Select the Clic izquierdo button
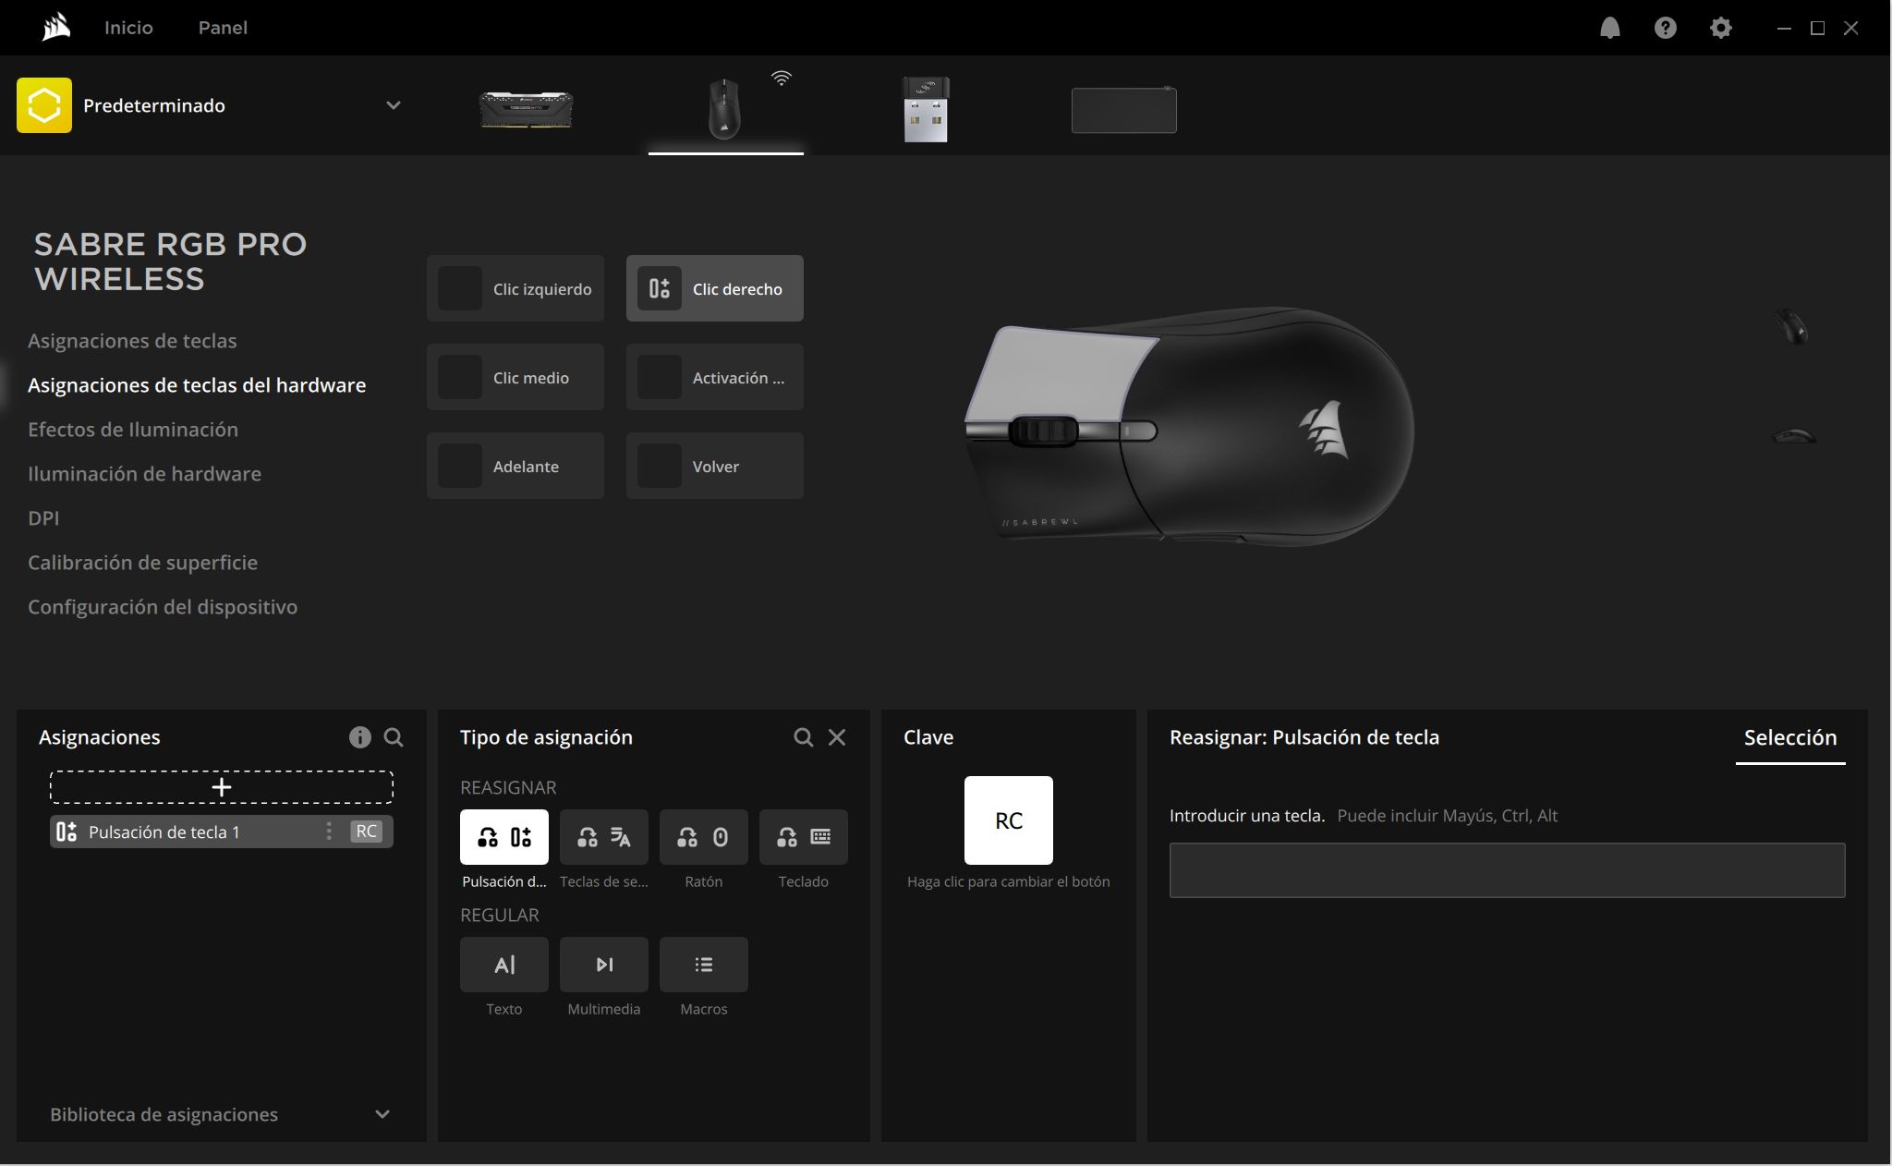Image resolution: width=1892 pixels, height=1166 pixels. click(515, 288)
